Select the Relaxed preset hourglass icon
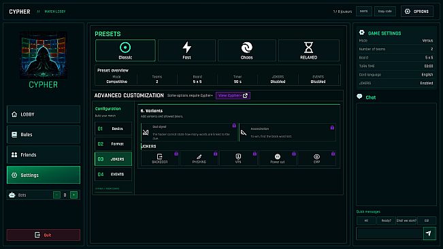The height and width of the screenshot is (249, 443). (308, 48)
